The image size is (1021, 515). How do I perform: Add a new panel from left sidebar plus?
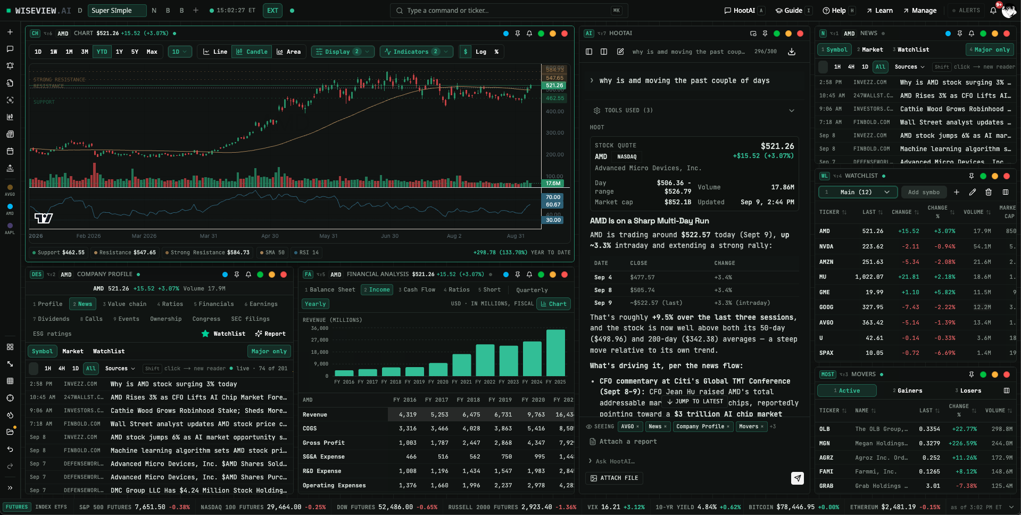[x=10, y=32]
